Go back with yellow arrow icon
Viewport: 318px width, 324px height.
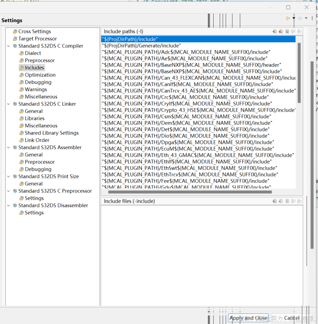288,18
